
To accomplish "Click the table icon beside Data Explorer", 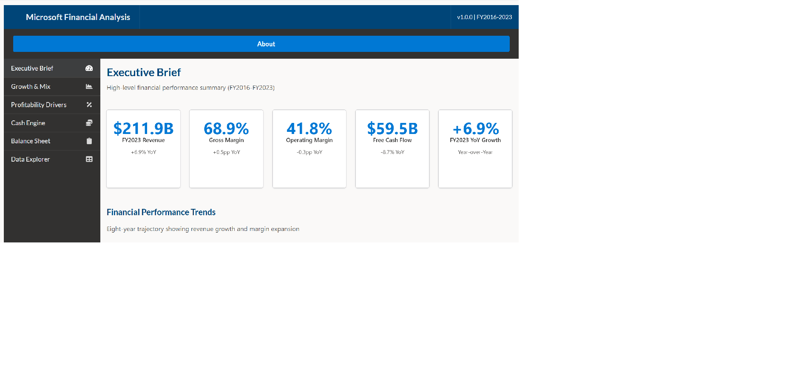I will click(x=89, y=159).
